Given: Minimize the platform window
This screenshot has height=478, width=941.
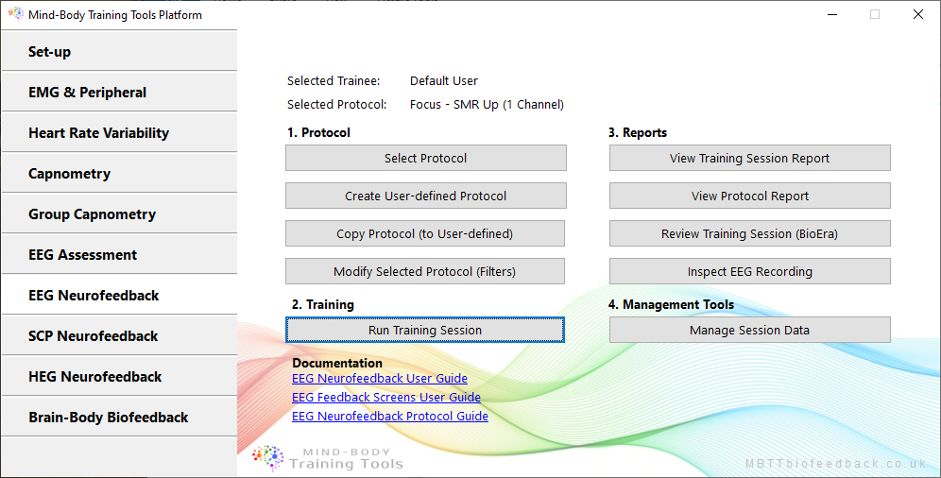Looking at the screenshot, I should click(x=832, y=14).
